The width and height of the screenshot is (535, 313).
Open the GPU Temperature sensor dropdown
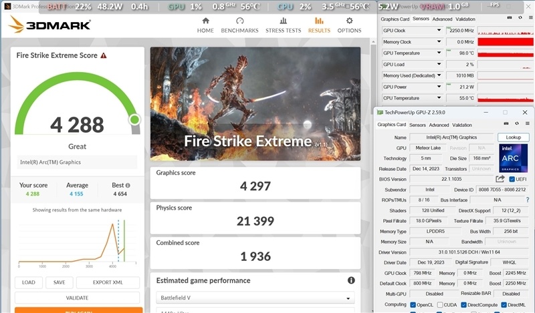pyautogui.click(x=439, y=53)
